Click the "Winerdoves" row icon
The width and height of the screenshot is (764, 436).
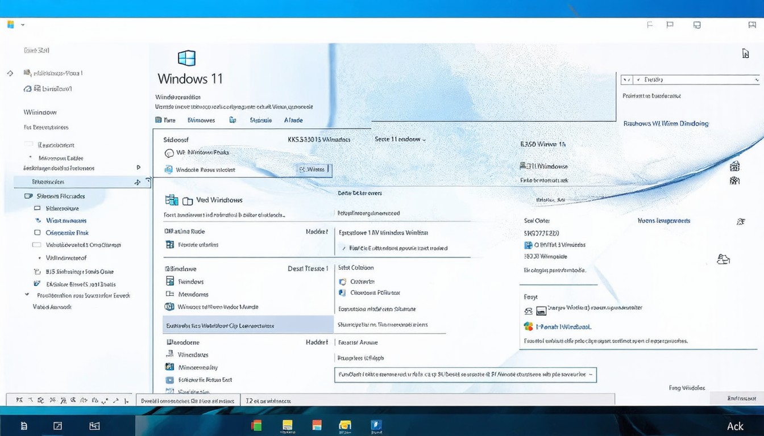[x=169, y=354]
